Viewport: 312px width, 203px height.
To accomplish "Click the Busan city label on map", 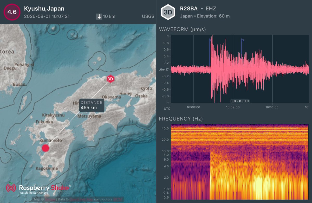I will click(x=19, y=84).
